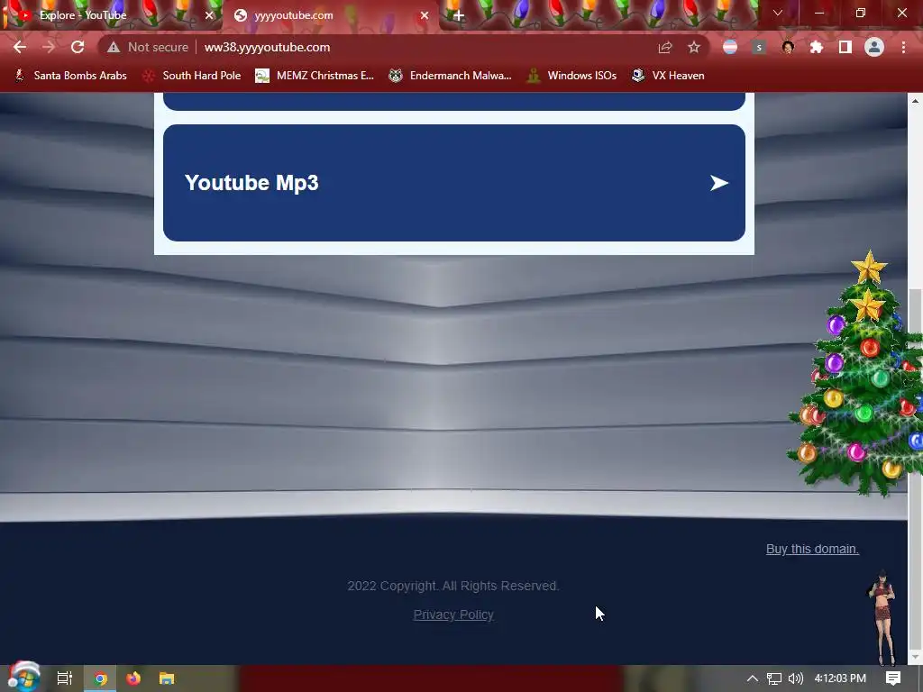Open the Extensions puzzle menu
This screenshot has height=692, width=923.
pyautogui.click(x=817, y=47)
